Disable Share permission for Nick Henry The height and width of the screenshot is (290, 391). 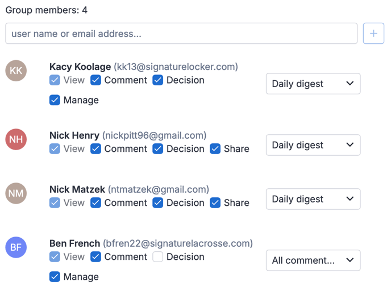click(215, 149)
